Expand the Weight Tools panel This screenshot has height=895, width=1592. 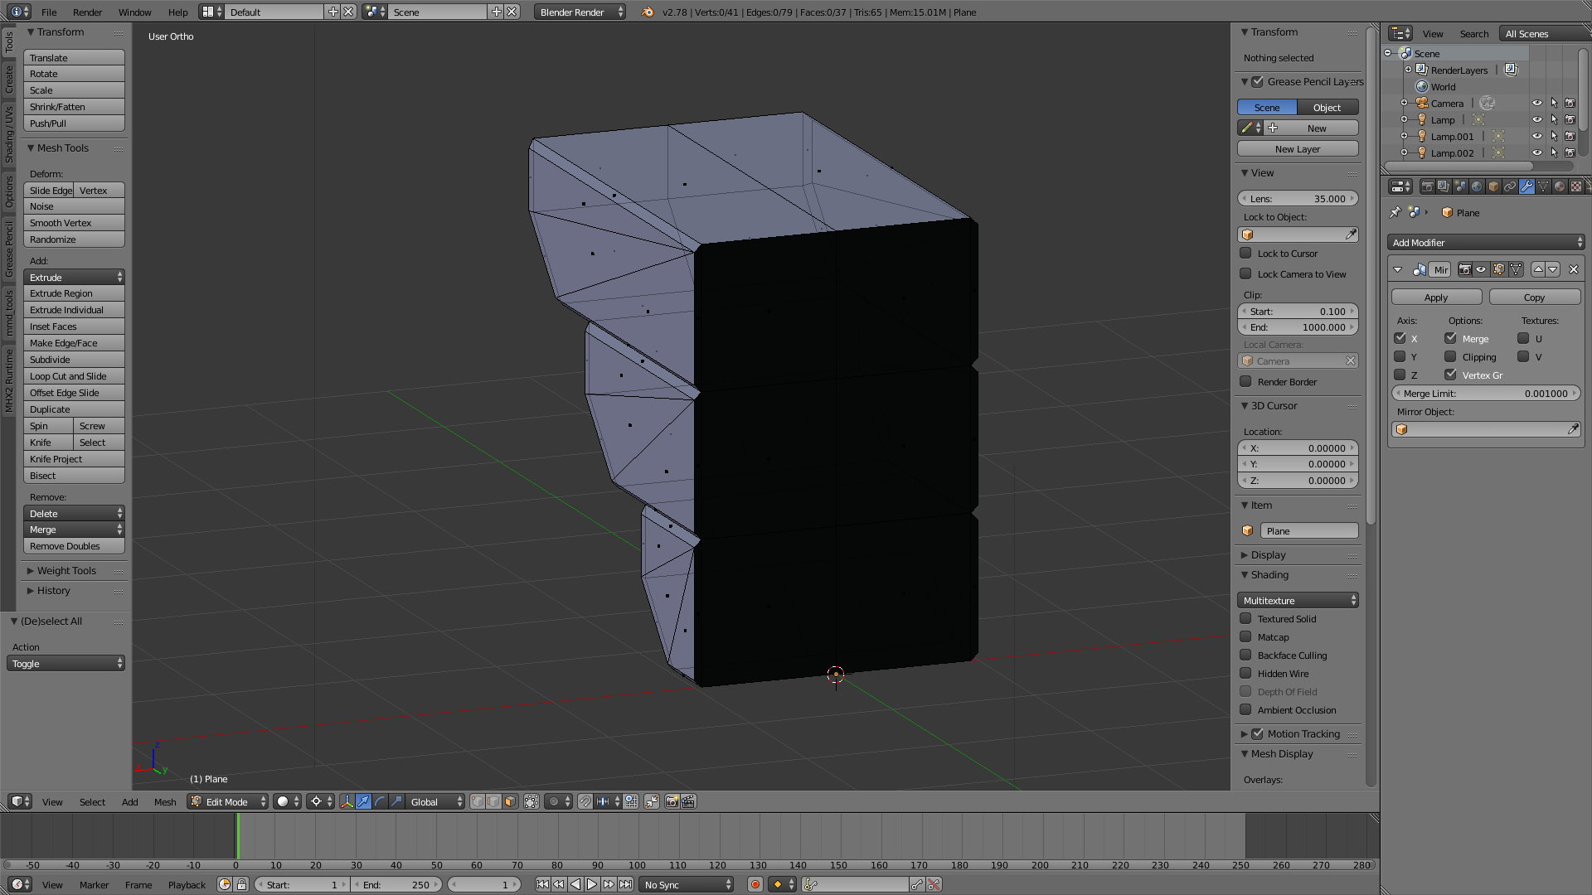[x=66, y=571]
